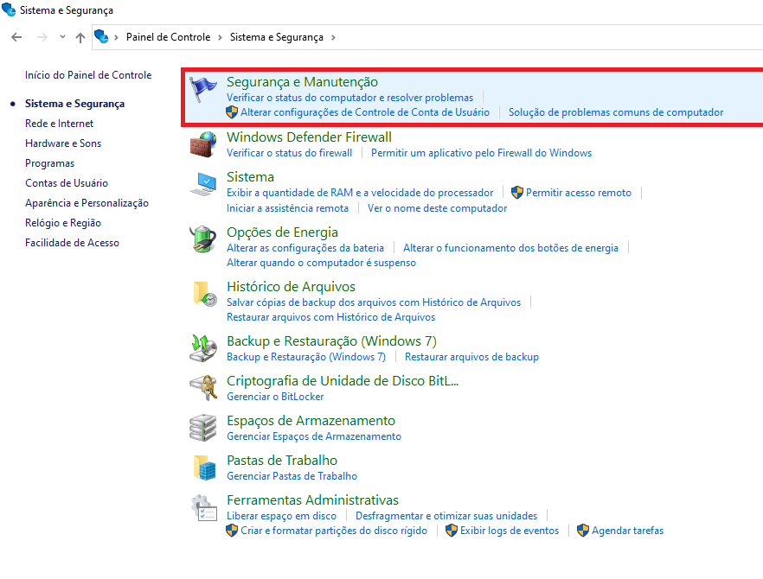Expand chevron after Painel de Controle breadcrumb
This screenshot has width=763, height=579.
point(220,37)
